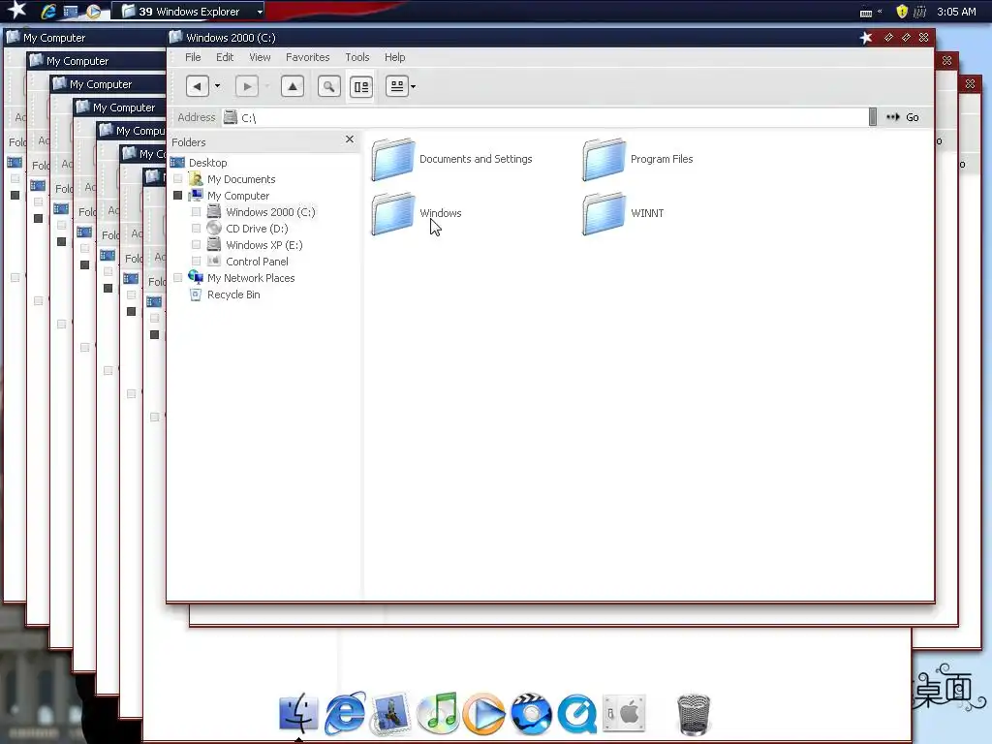
Task: Toggle the Folders pane toolbar button
Action: [x=361, y=86]
